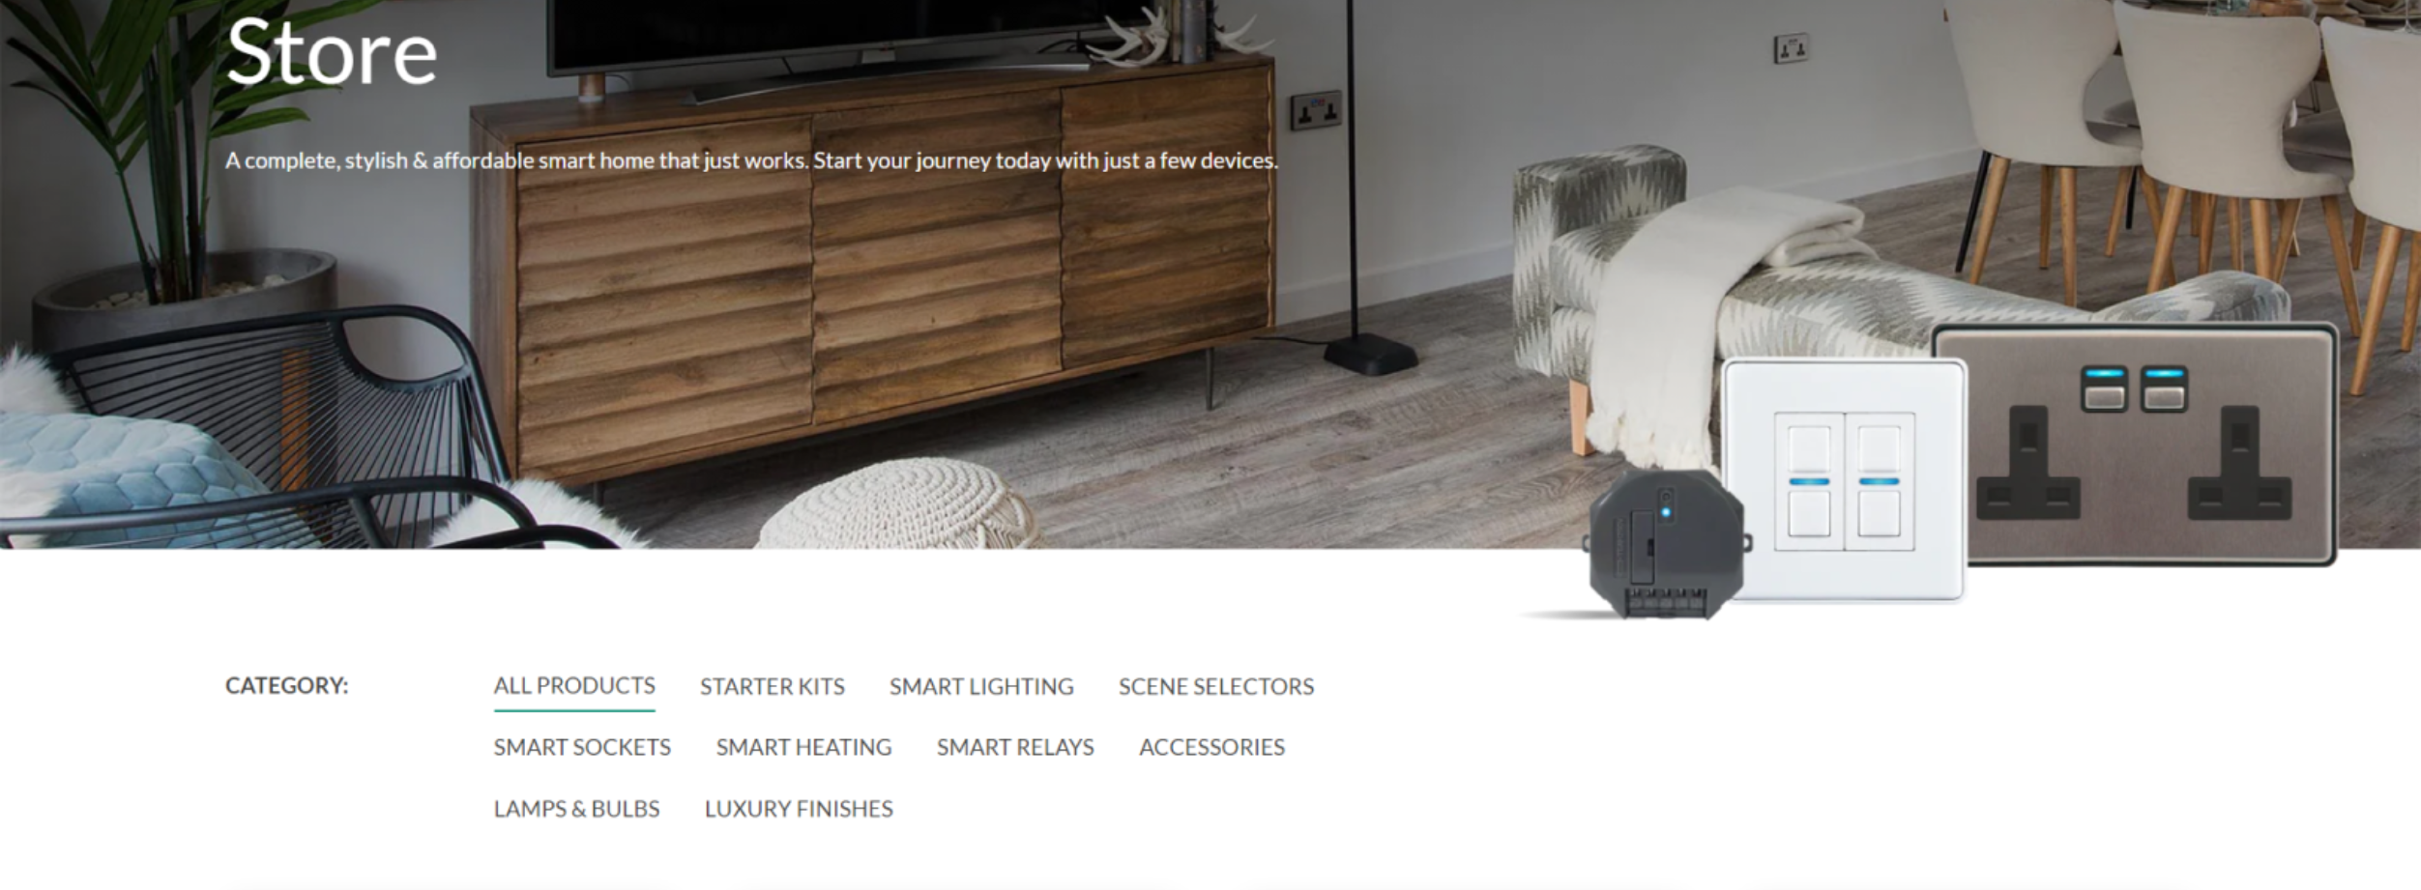The height and width of the screenshot is (890, 2421).
Task: Go to the SMART HEATING category
Action: (x=803, y=747)
